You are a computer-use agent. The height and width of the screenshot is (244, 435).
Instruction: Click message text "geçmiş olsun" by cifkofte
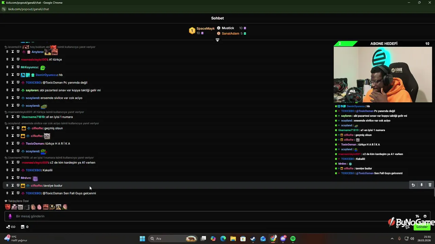[53, 128]
